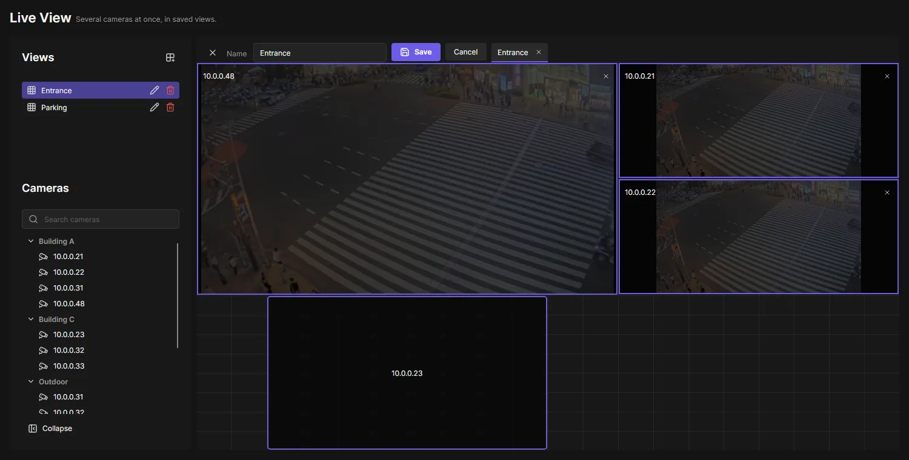
Task: Collapse the Outdoor camera group
Action: coord(31,381)
